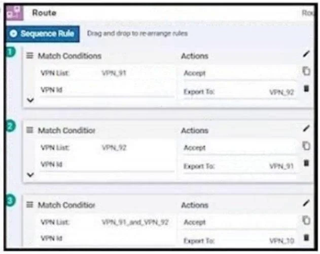Copy rule 3 using duplicate icon

pos(306,220)
